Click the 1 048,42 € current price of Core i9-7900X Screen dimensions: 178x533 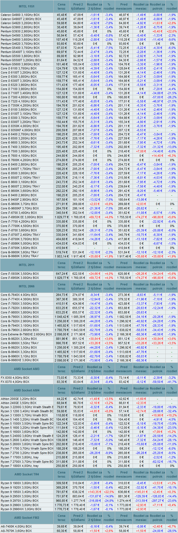[x=61, y=317]
